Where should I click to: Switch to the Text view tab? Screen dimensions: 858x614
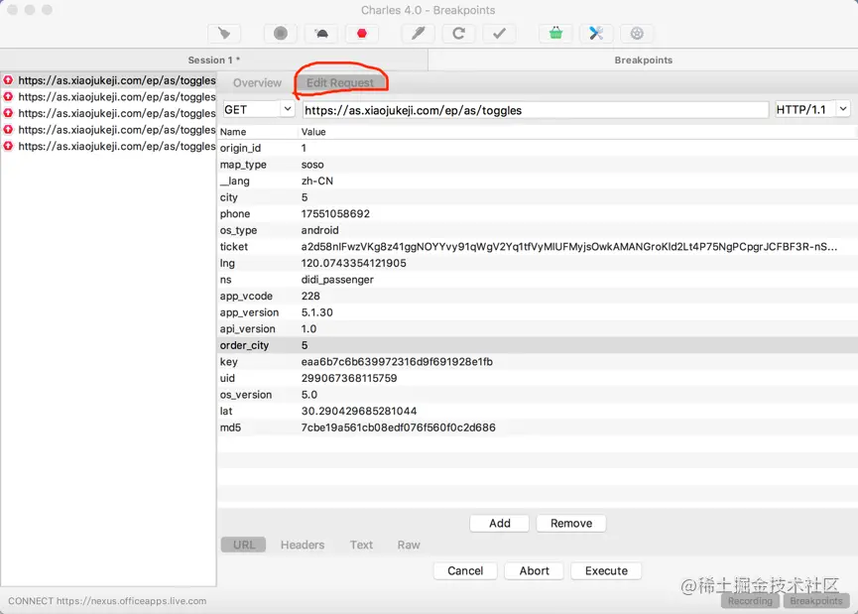point(361,545)
